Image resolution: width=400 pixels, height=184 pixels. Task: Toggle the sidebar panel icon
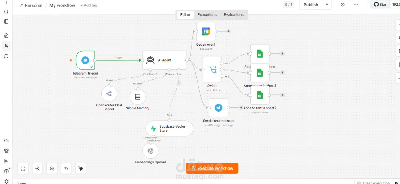coord(6,21)
